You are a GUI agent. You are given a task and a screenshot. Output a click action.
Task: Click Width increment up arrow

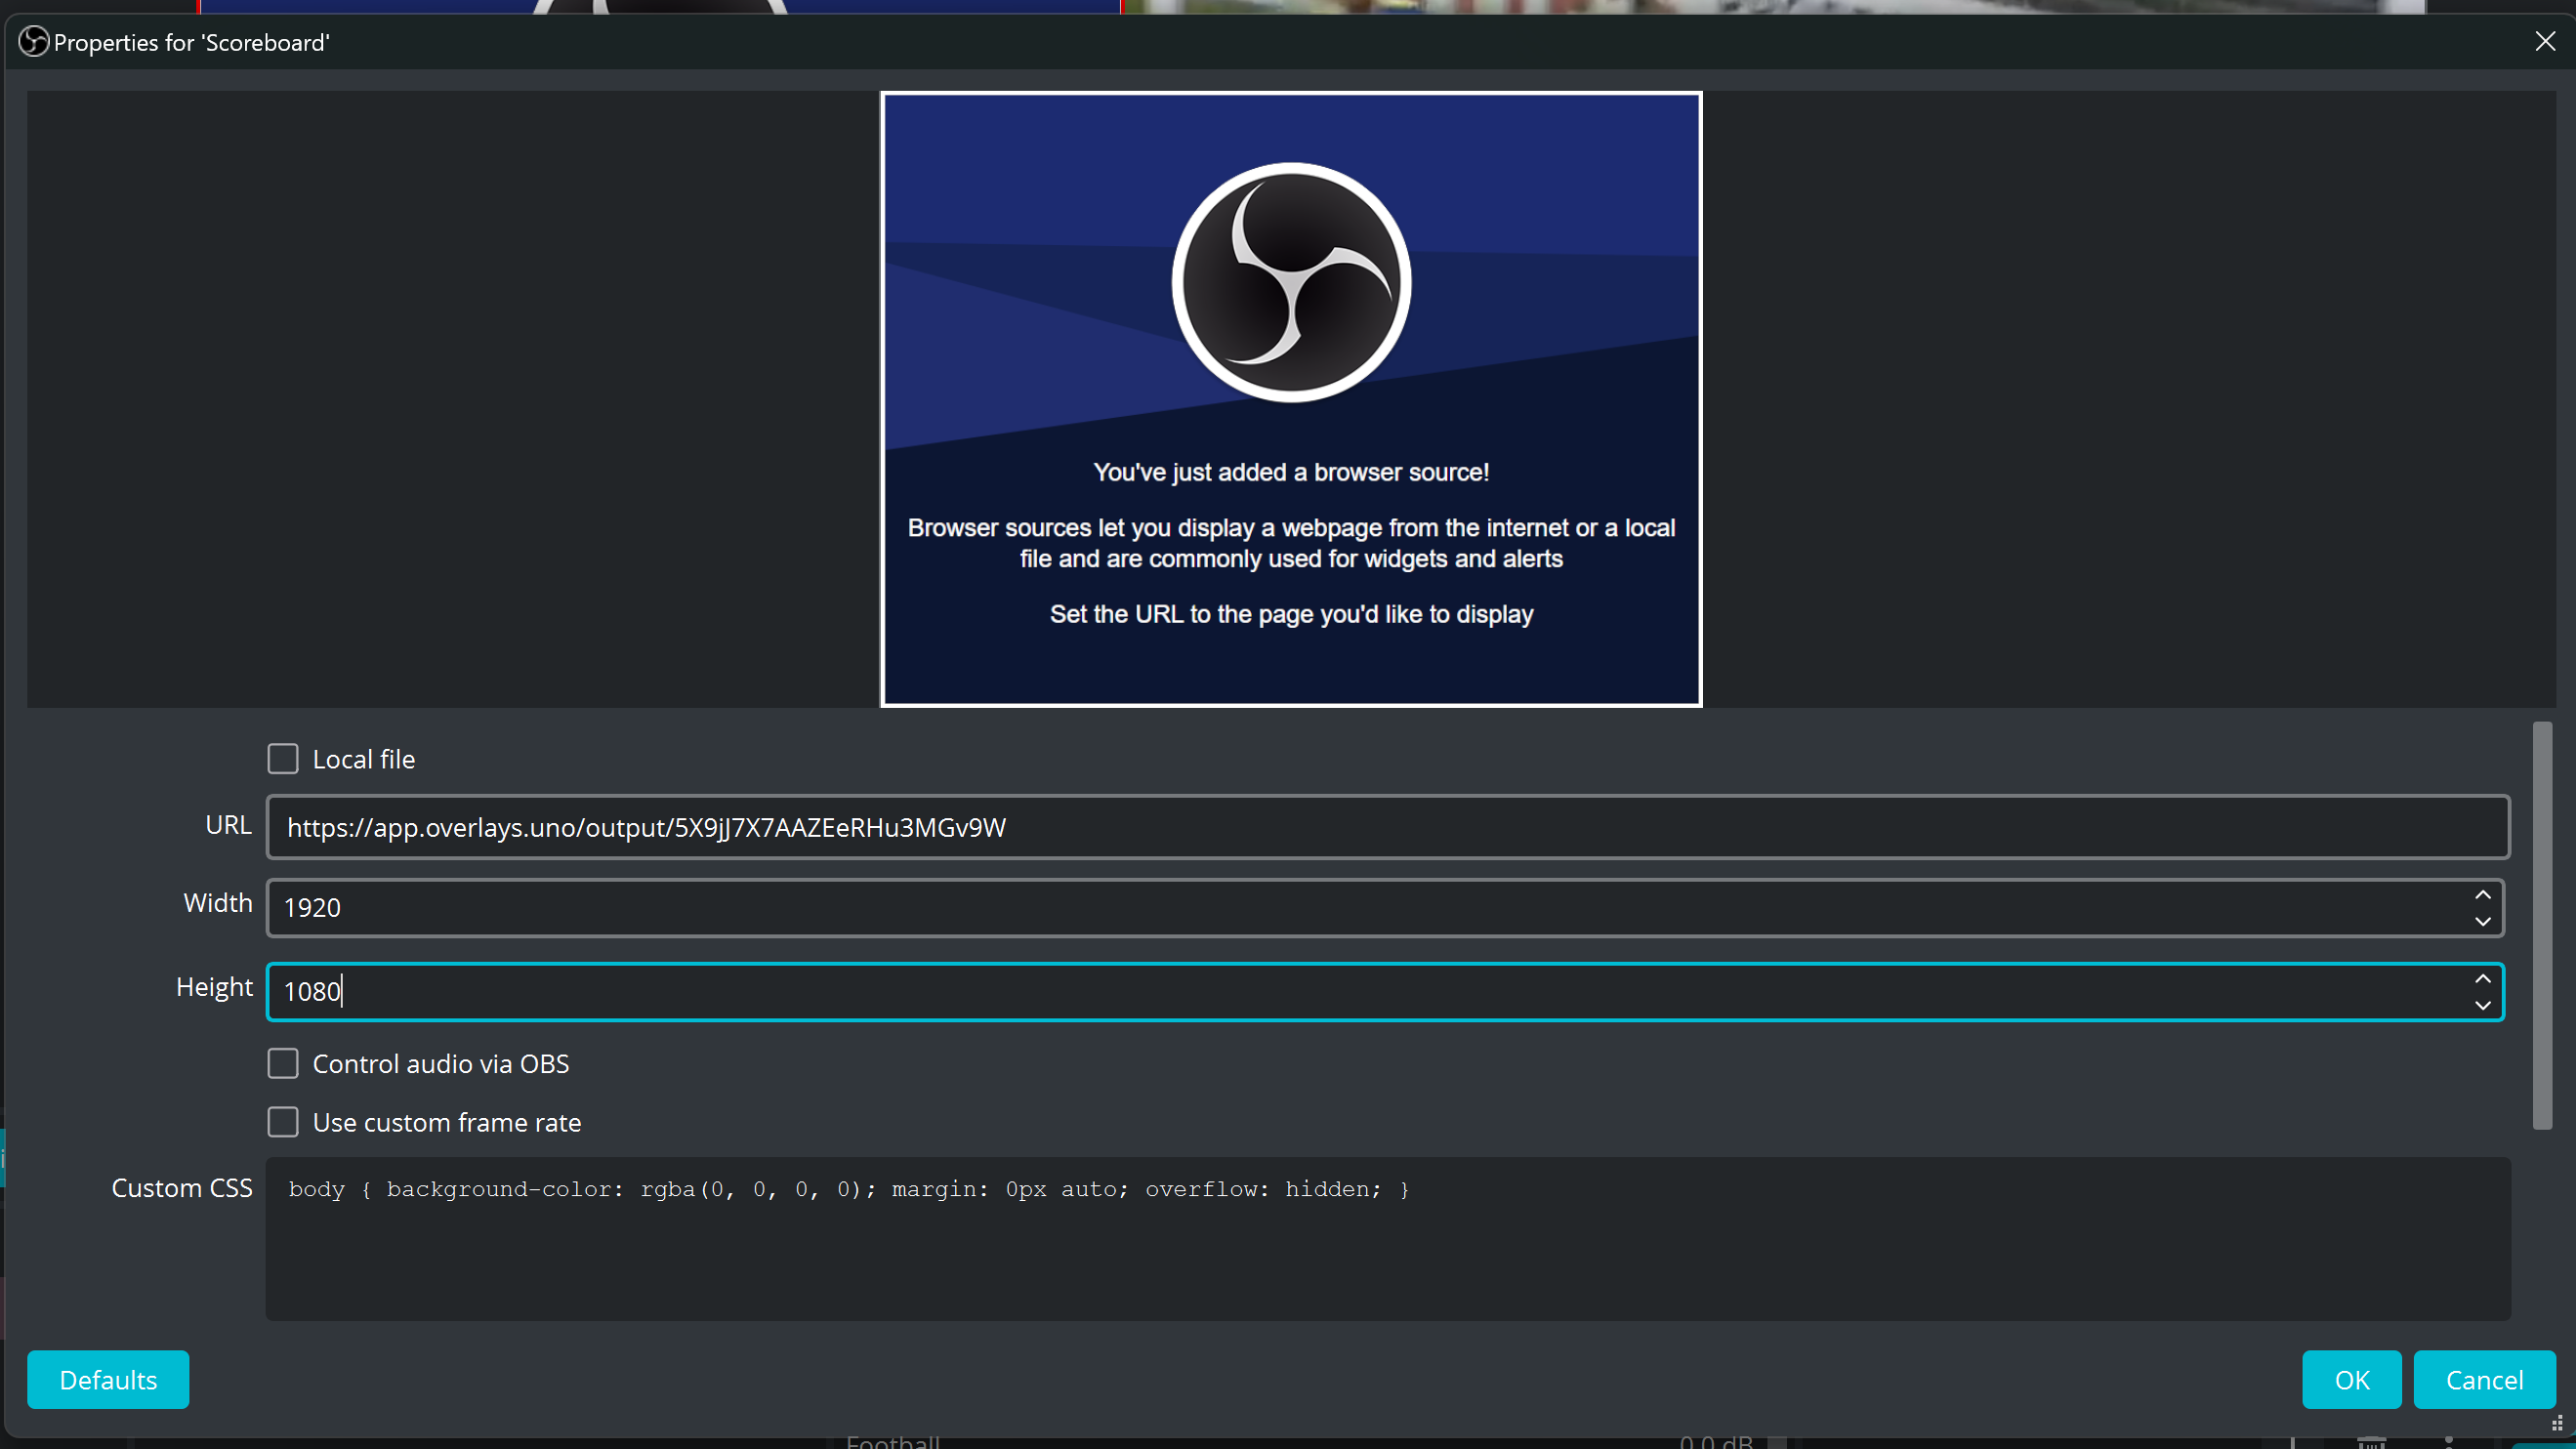(x=2482, y=895)
